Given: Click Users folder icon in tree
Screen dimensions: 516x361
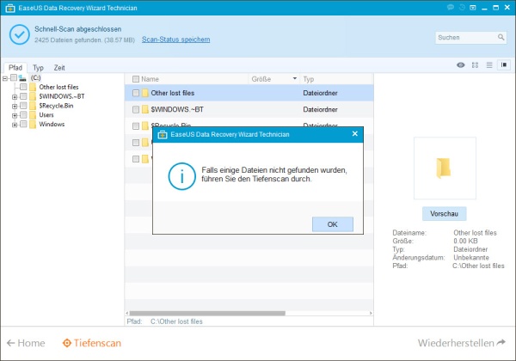Looking at the screenshot, I should [x=33, y=114].
